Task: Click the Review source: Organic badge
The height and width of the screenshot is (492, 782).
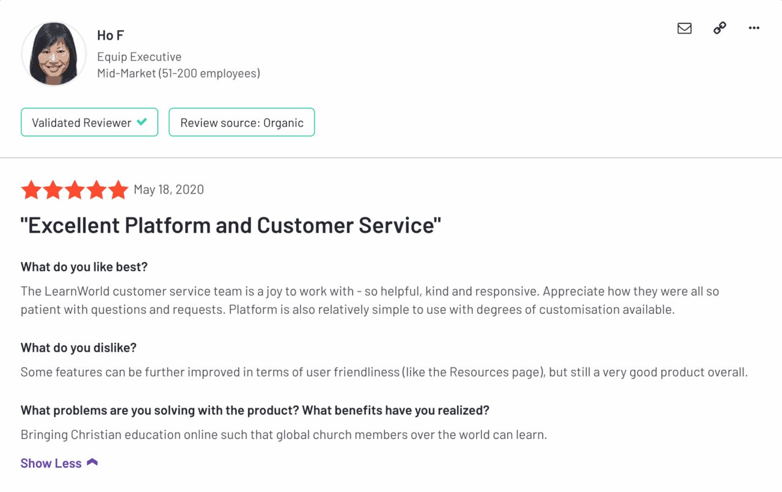Action: 241,122
